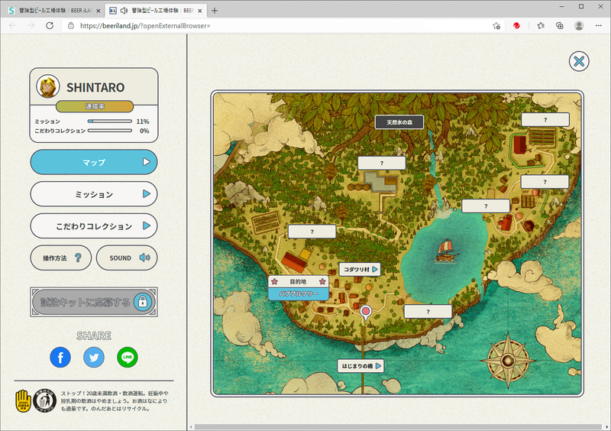This screenshot has width=611, height=431.
Task: Open the マップ menu button
Action: 94,162
